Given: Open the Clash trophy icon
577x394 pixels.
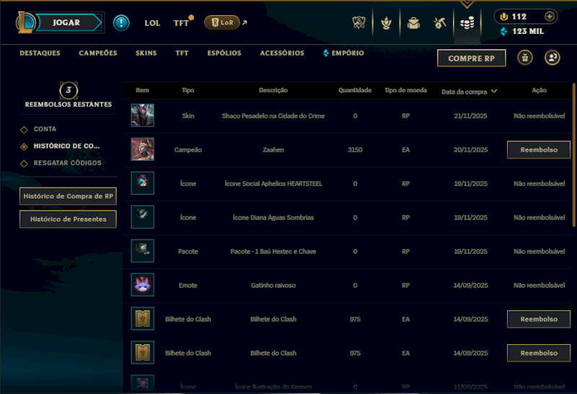Looking at the screenshot, I should pyautogui.click(x=358, y=23).
